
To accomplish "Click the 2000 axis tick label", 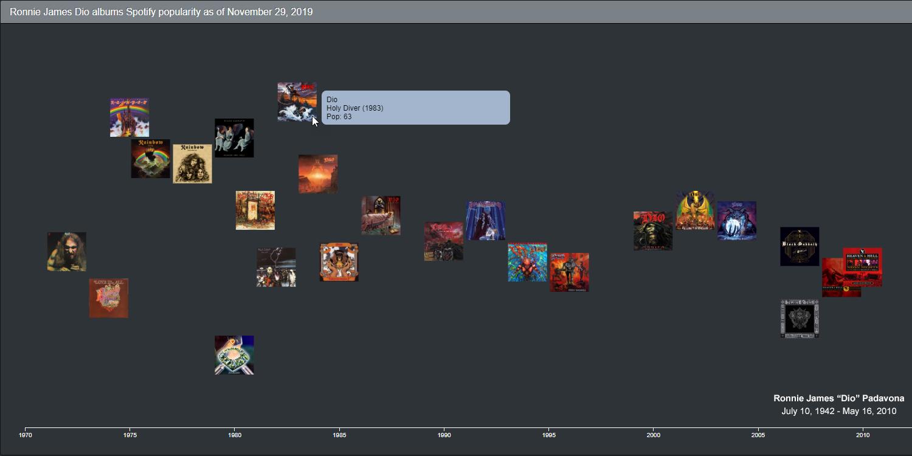I will 654,435.
